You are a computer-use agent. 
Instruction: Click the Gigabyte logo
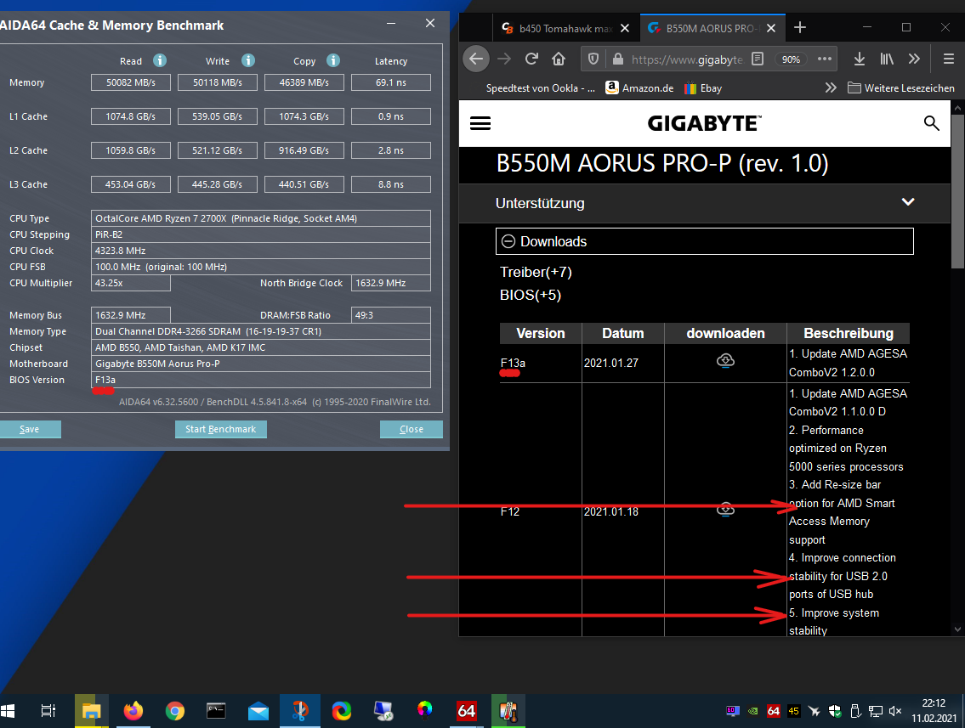tap(704, 123)
